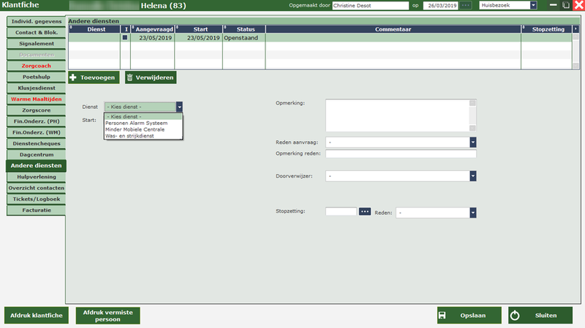Viewport: 585px width, 328px height.
Task: Expand the Reden aanvraag dropdown
Action: (472, 142)
